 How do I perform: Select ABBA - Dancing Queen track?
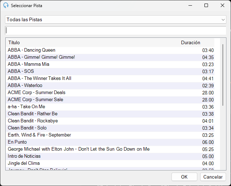pos(111,50)
